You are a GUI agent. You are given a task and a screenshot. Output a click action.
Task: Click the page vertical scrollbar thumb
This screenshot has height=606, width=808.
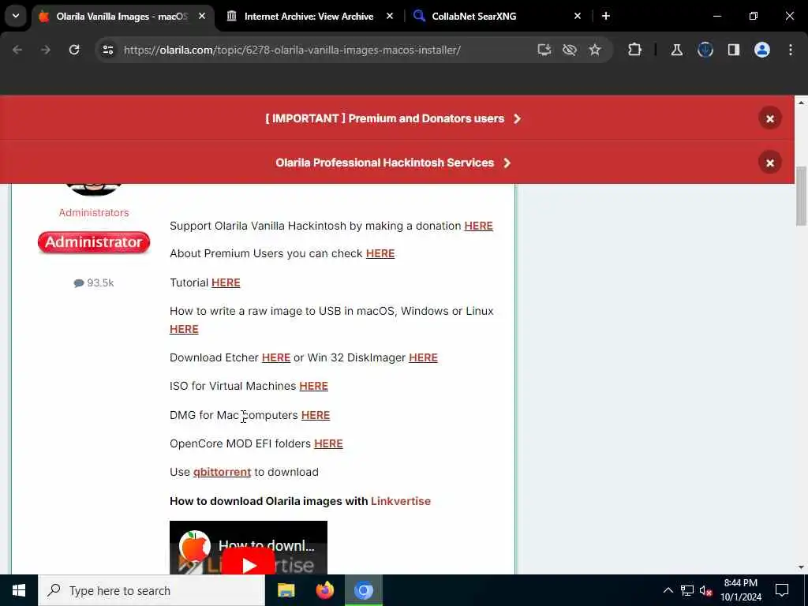coord(801,196)
